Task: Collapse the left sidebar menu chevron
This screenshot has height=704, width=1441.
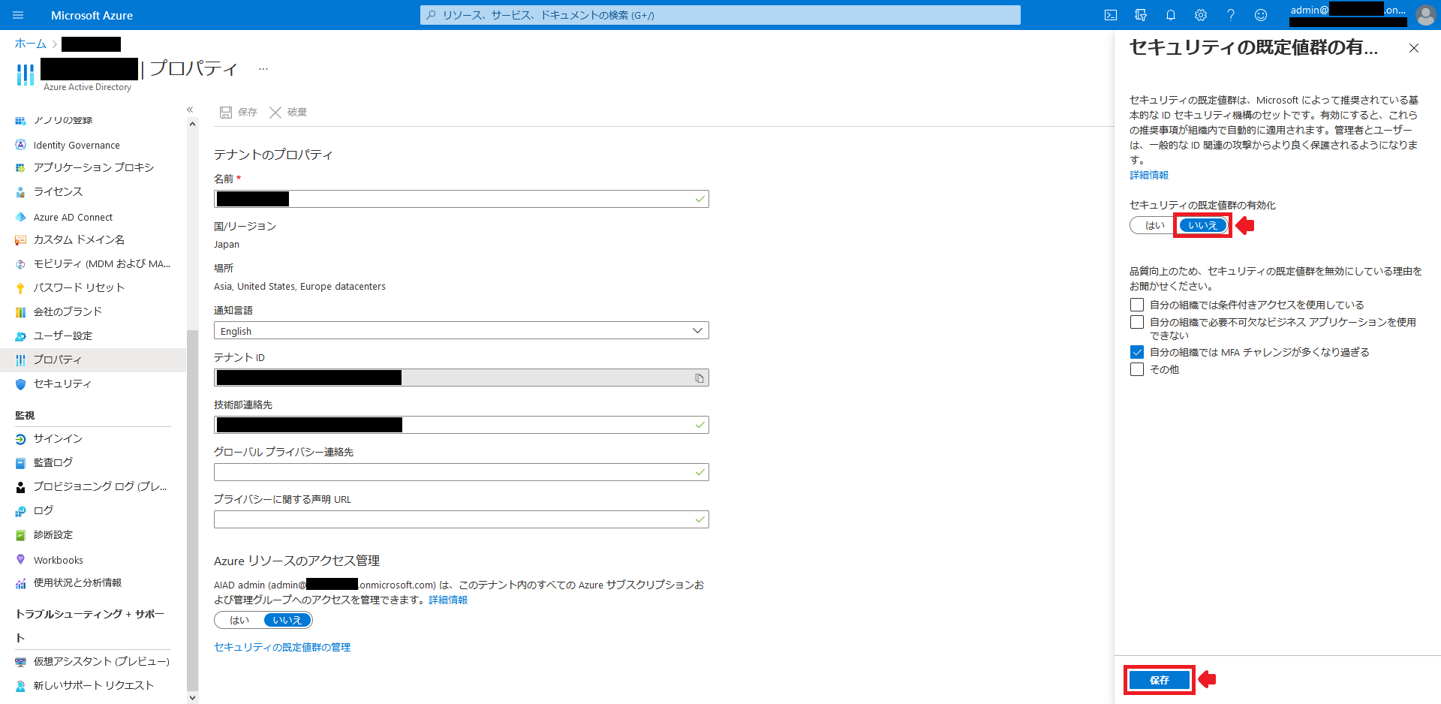Action: point(190,110)
